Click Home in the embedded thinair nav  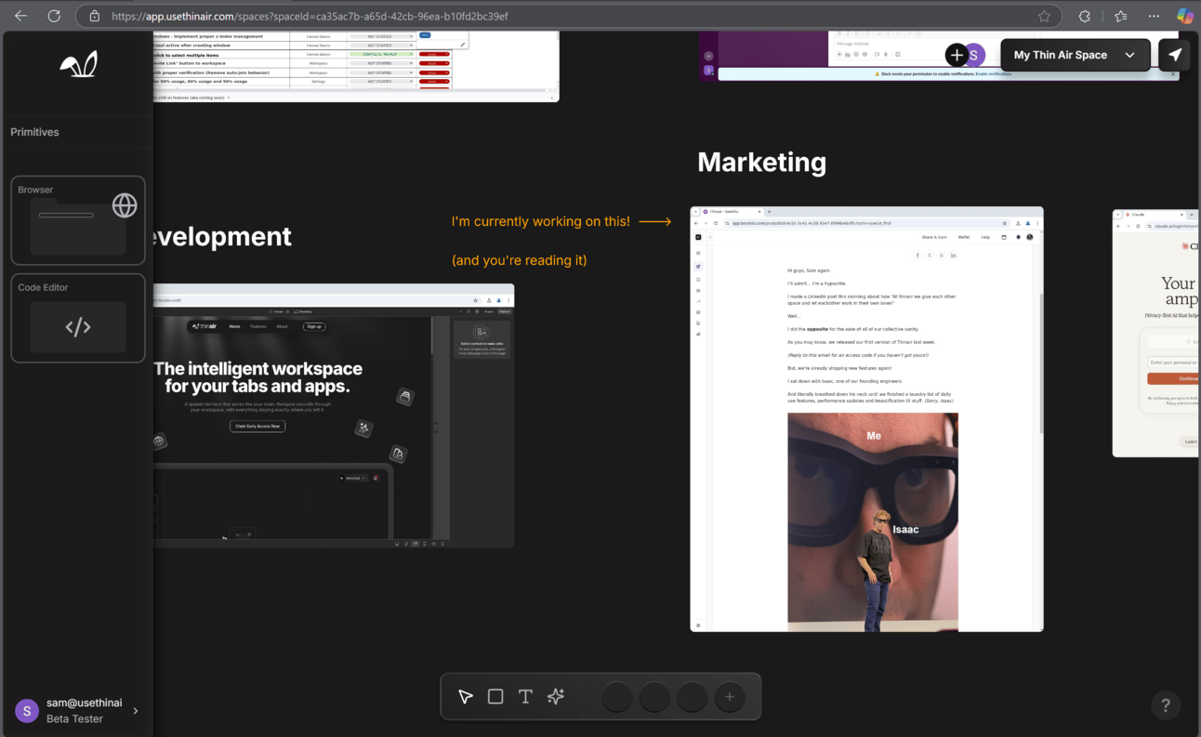(x=234, y=326)
